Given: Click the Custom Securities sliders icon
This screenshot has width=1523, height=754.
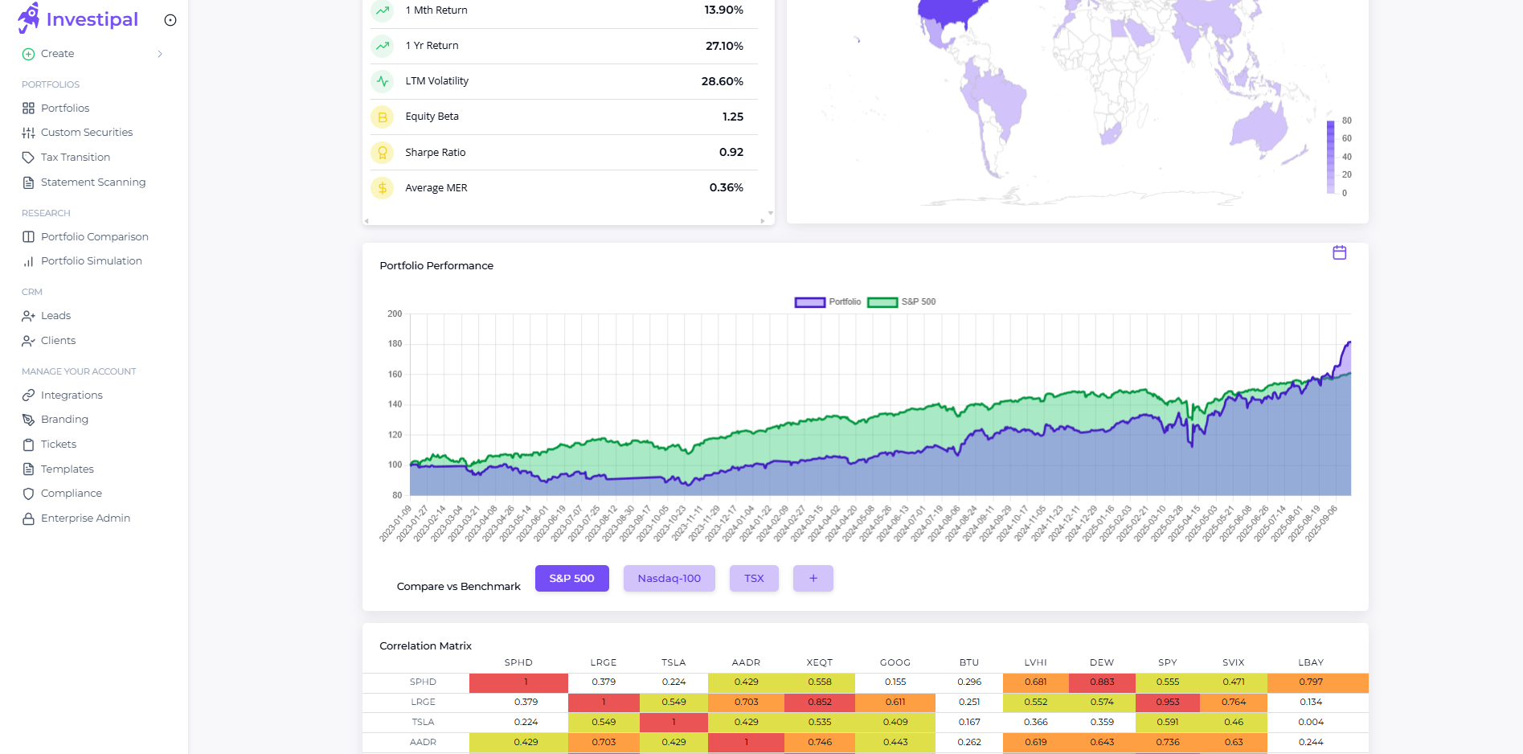Looking at the screenshot, I should (x=28, y=132).
